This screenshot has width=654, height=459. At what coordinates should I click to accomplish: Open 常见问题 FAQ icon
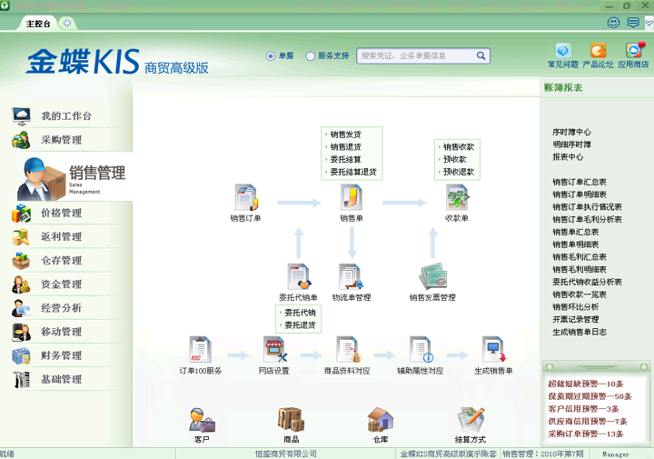[x=563, y=51]
